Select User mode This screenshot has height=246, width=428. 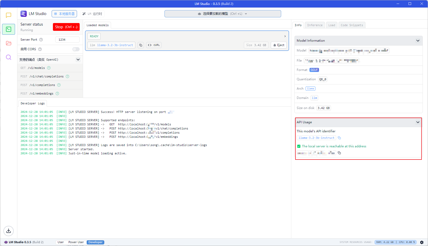pos(61,242)
